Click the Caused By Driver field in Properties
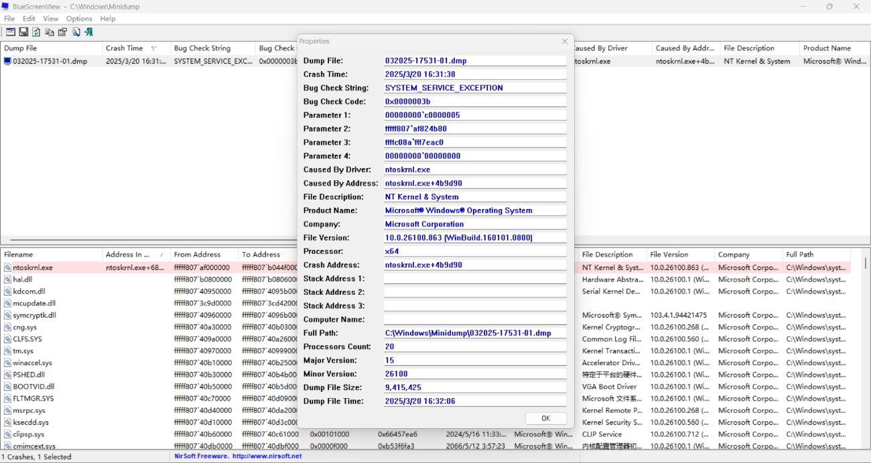Viewport: 871px width, 463px height. 475,170
